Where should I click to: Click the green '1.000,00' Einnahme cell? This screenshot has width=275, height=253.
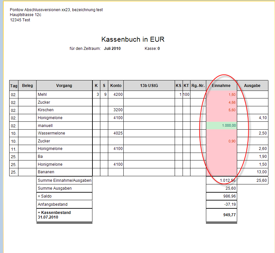221,125
